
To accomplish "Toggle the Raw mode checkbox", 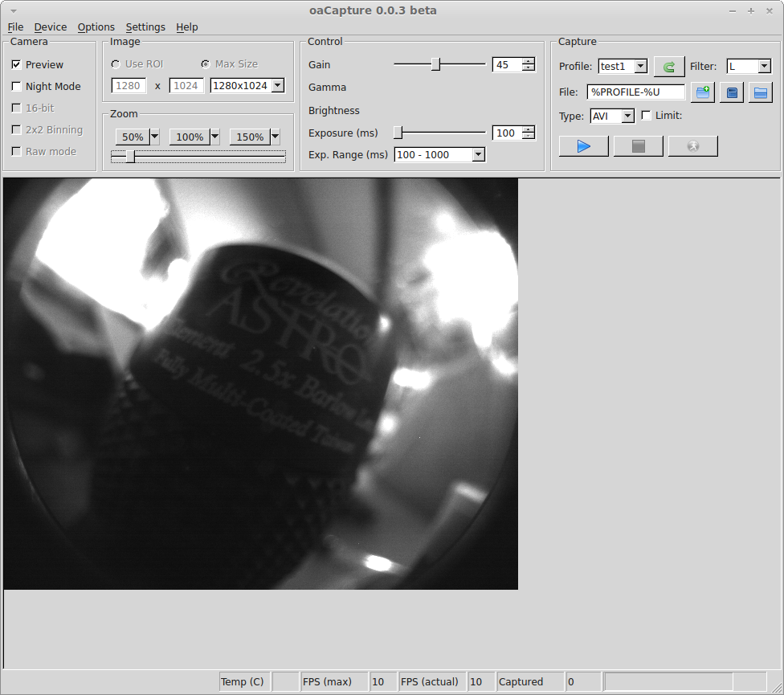I will pyautogui.click(x=16, y=152).
